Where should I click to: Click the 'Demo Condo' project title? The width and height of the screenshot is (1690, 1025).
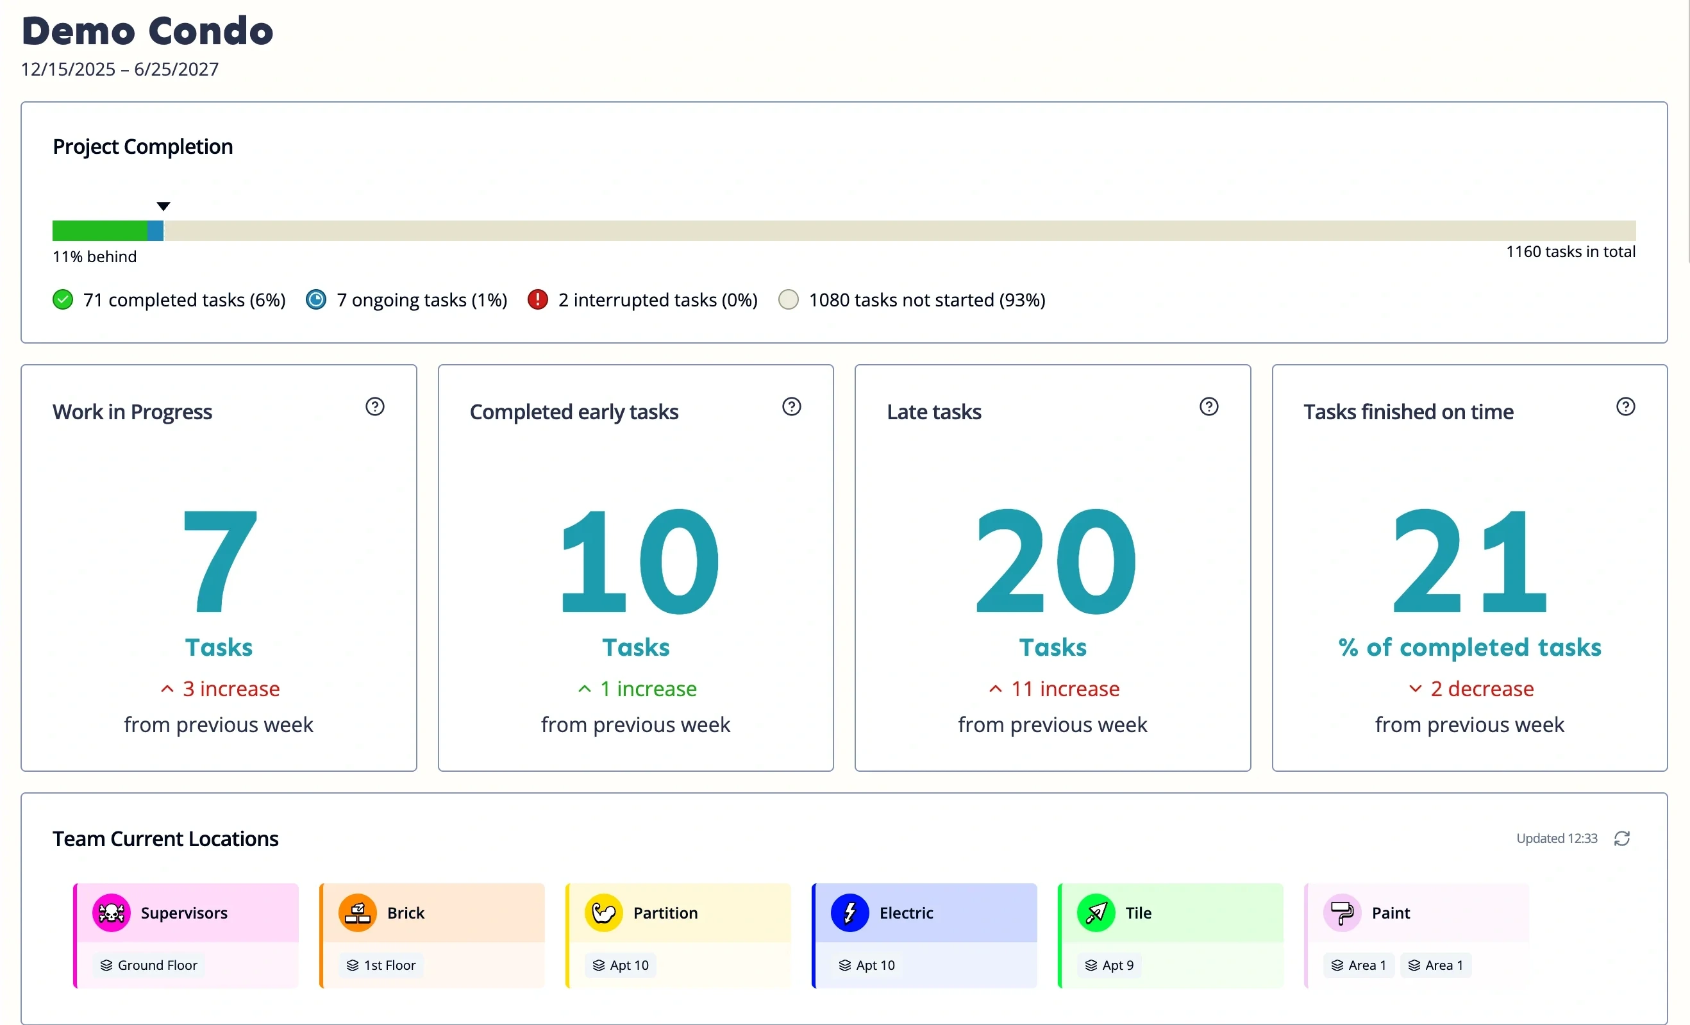point(147,31)
